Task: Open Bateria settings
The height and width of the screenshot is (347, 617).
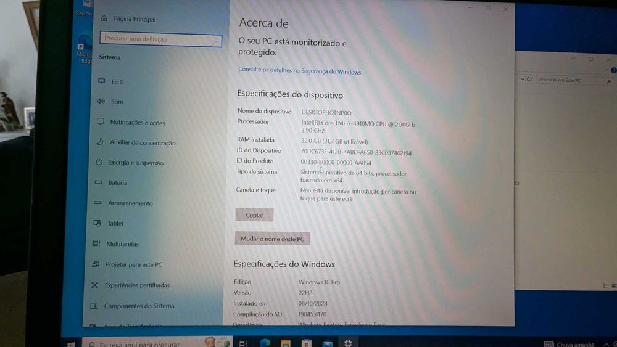Action: pos(118,182)
